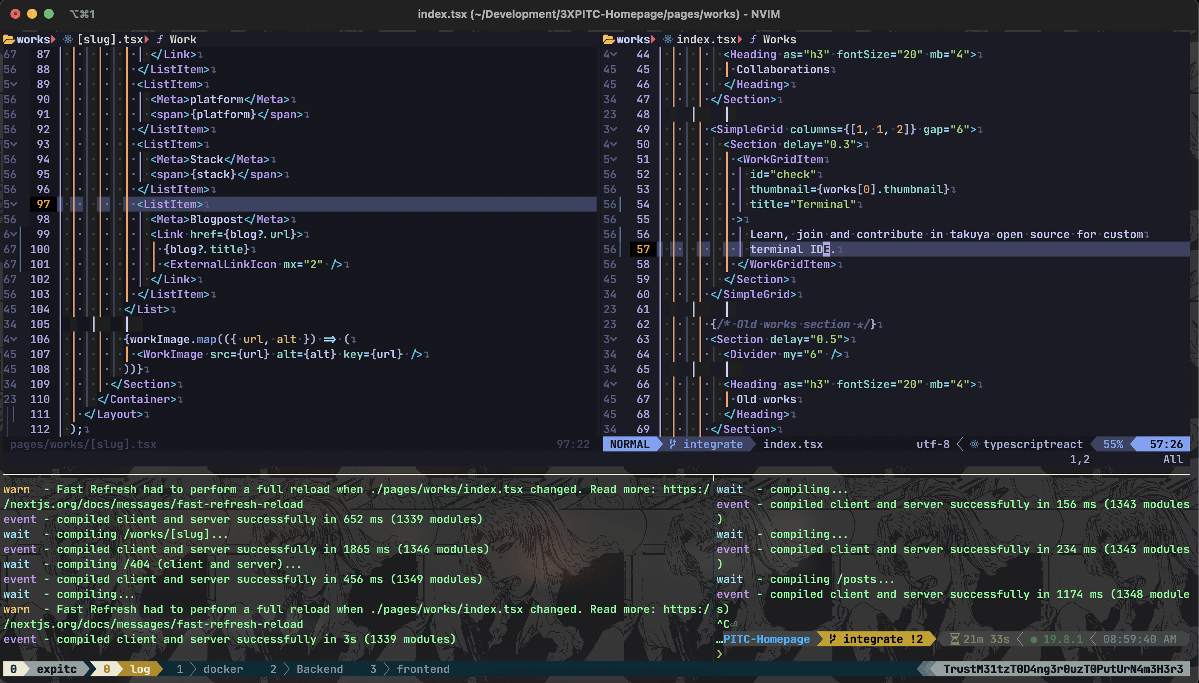Image resolution: width=1199 pixels, height=683 pixels.
Task: Click the compiling /posts... log line
Action: [x=805, y=579]
